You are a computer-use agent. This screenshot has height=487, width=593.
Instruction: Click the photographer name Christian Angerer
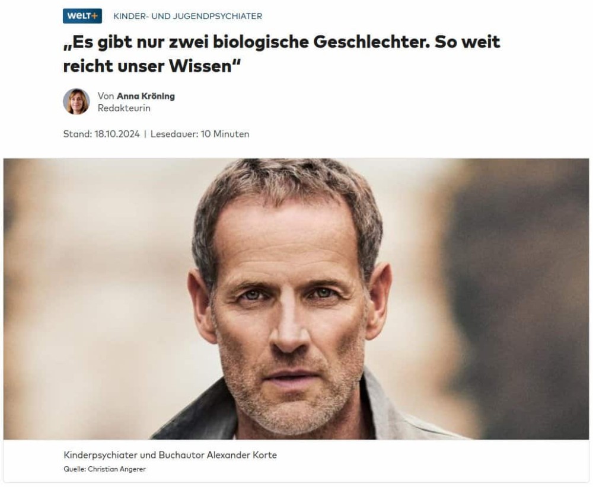[x=117, y=469]
